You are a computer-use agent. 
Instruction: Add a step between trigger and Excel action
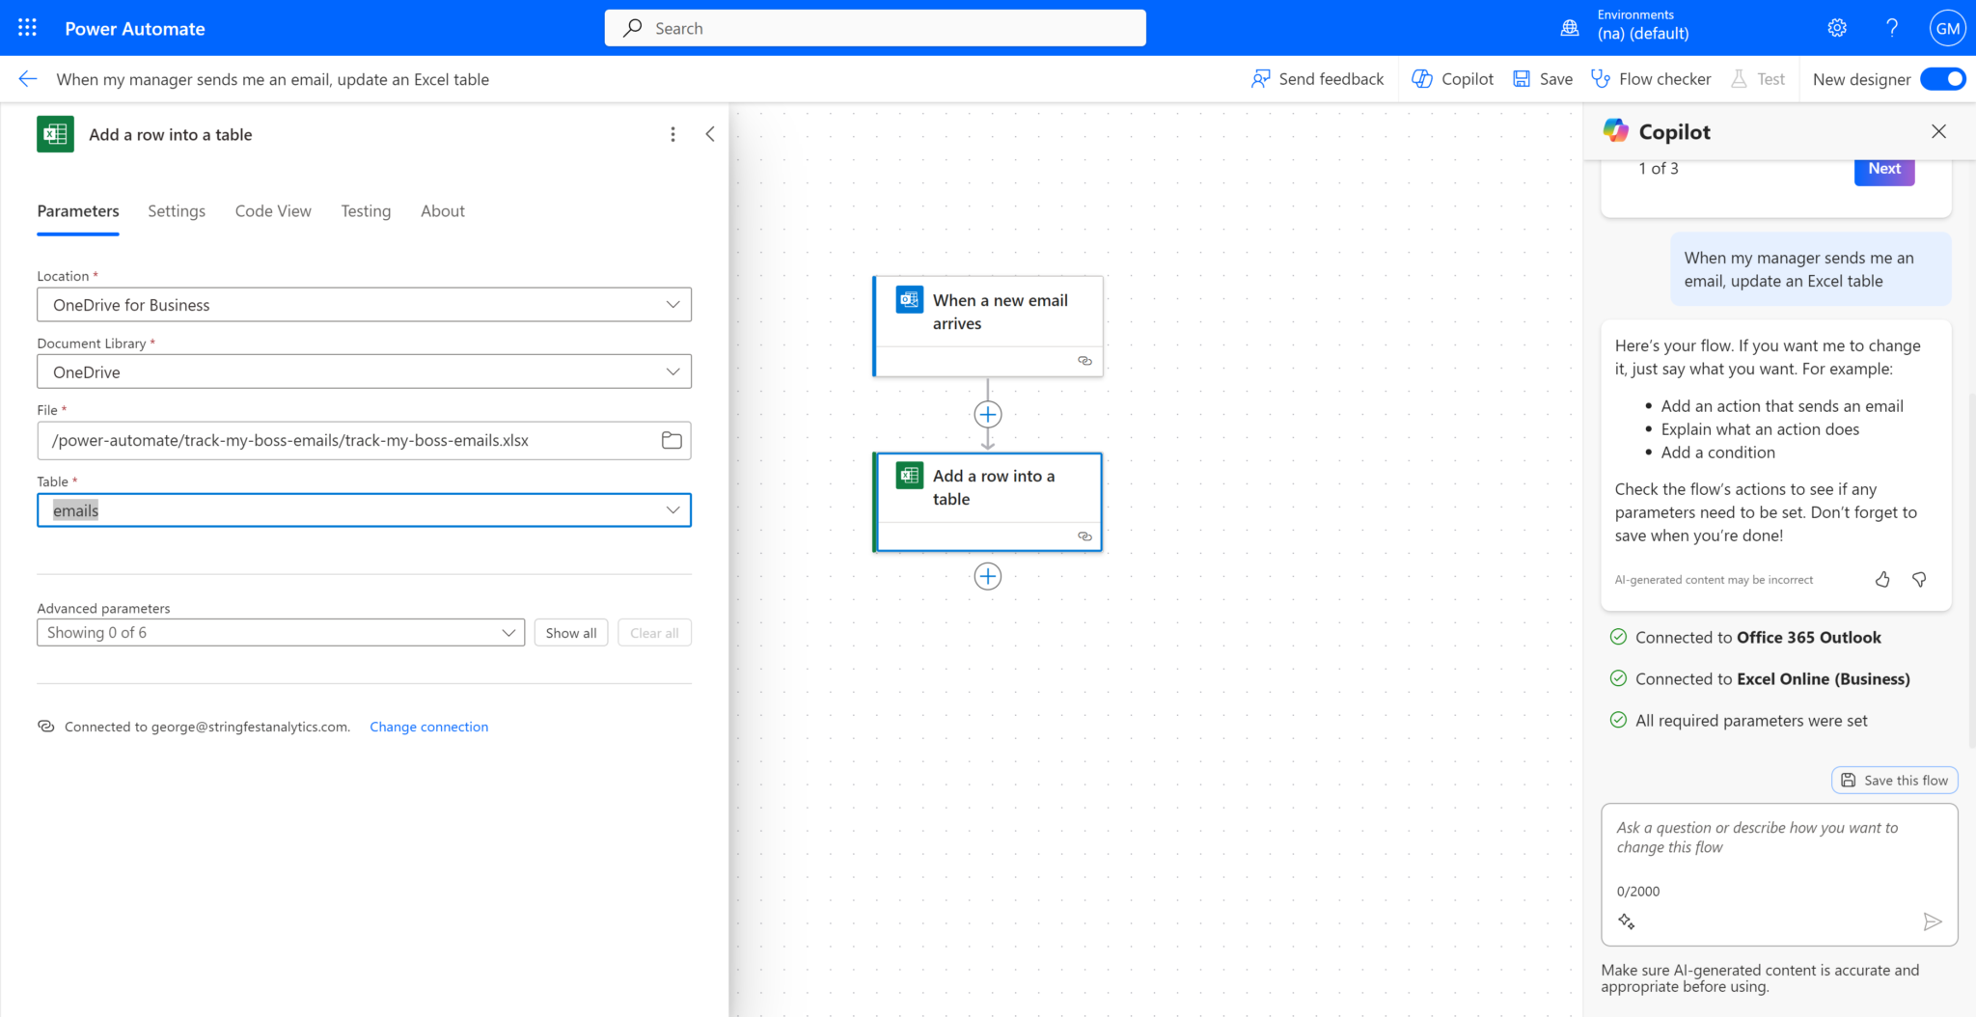(x=987, y=415)
